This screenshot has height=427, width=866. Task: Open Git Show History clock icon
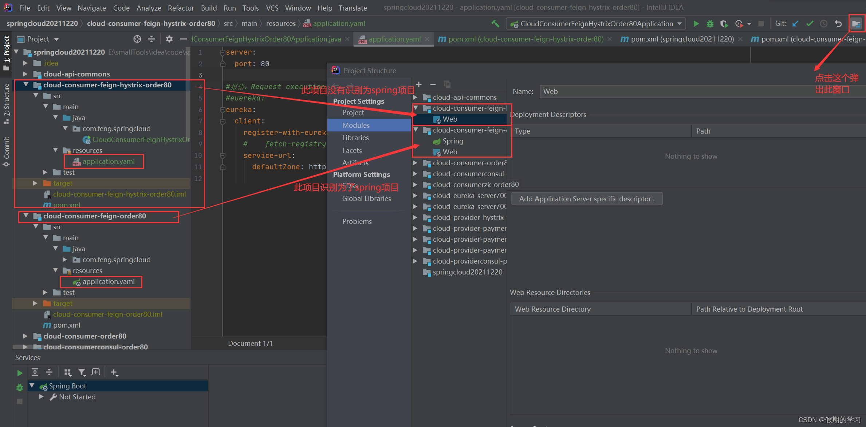pos(824,24)
